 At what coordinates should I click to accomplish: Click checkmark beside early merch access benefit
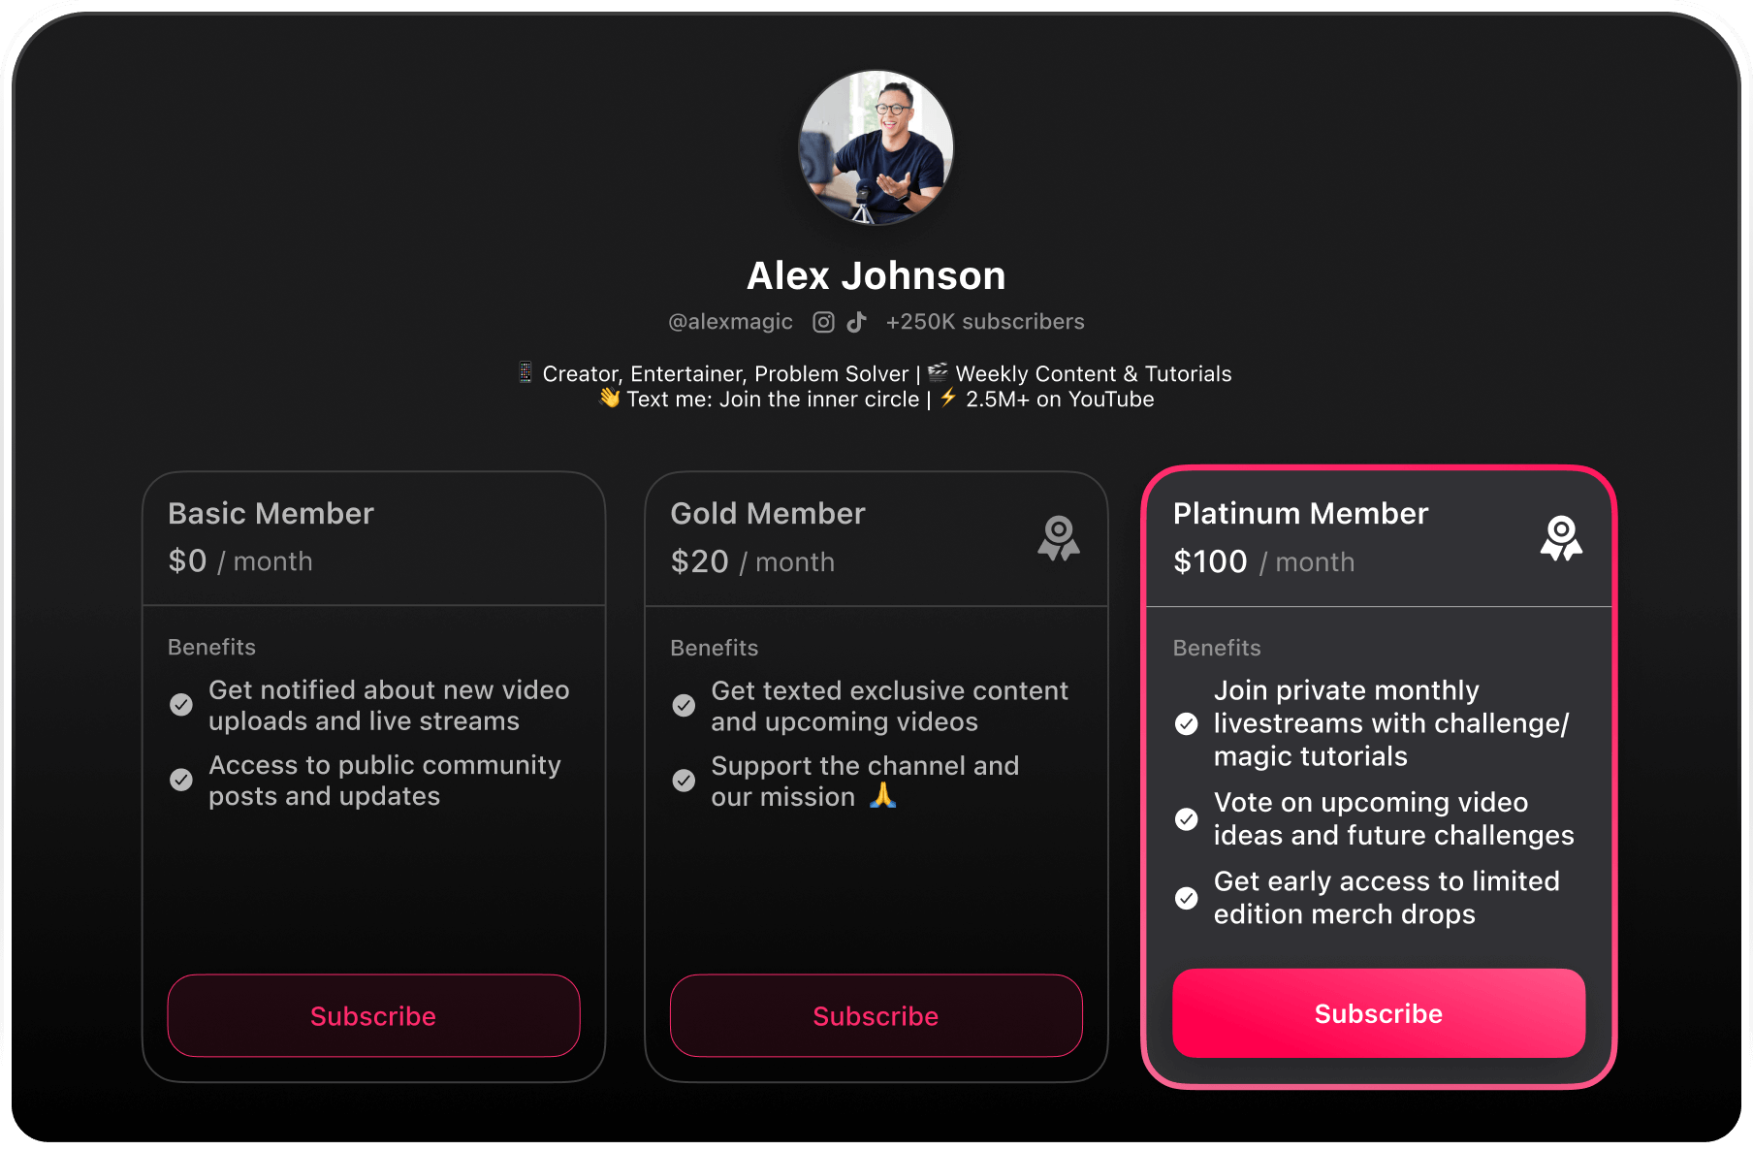point(1186,898)
